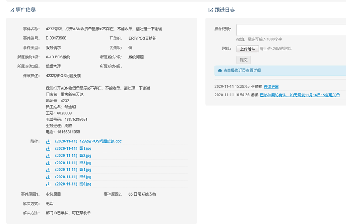Click the event name text starting 4232号店
Viewport: 346px width, 224px height.
(104, 29)
